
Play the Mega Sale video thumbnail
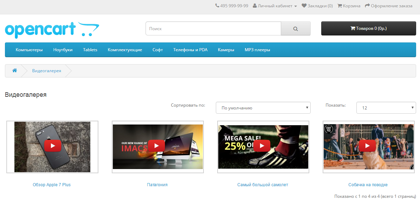coord(262,146)
